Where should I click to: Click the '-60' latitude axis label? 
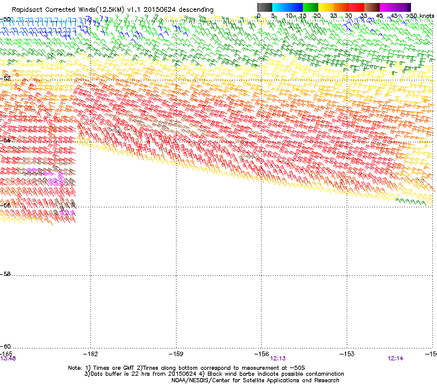click(5, 347)
